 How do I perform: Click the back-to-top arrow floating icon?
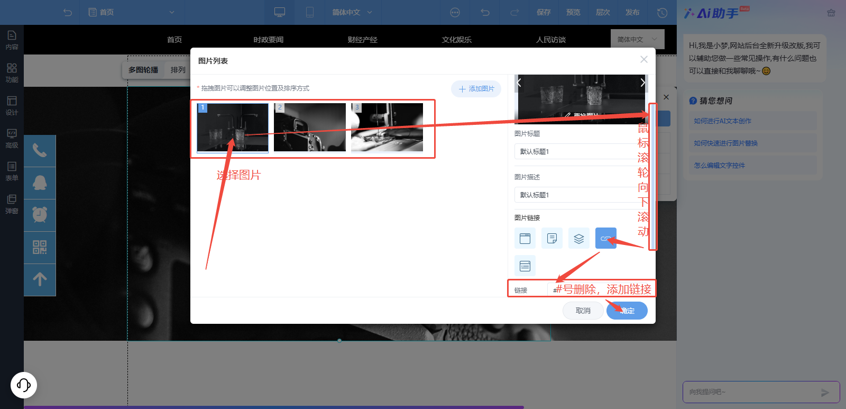point(40,280)
